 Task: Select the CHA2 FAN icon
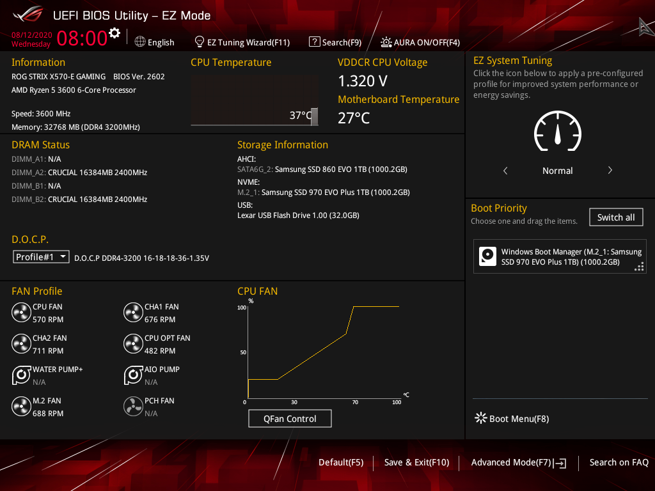coord(21,343)
